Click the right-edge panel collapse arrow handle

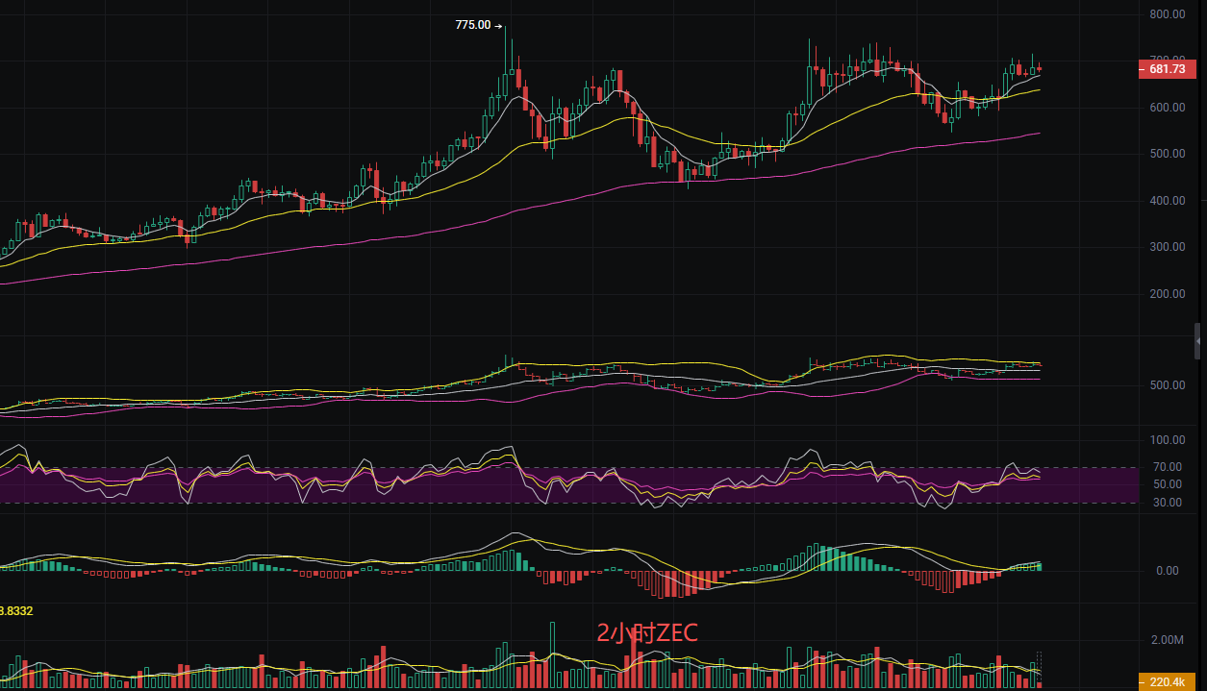(1197, 341)
